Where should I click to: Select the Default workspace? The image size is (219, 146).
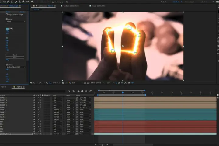[x=164, y=2]
